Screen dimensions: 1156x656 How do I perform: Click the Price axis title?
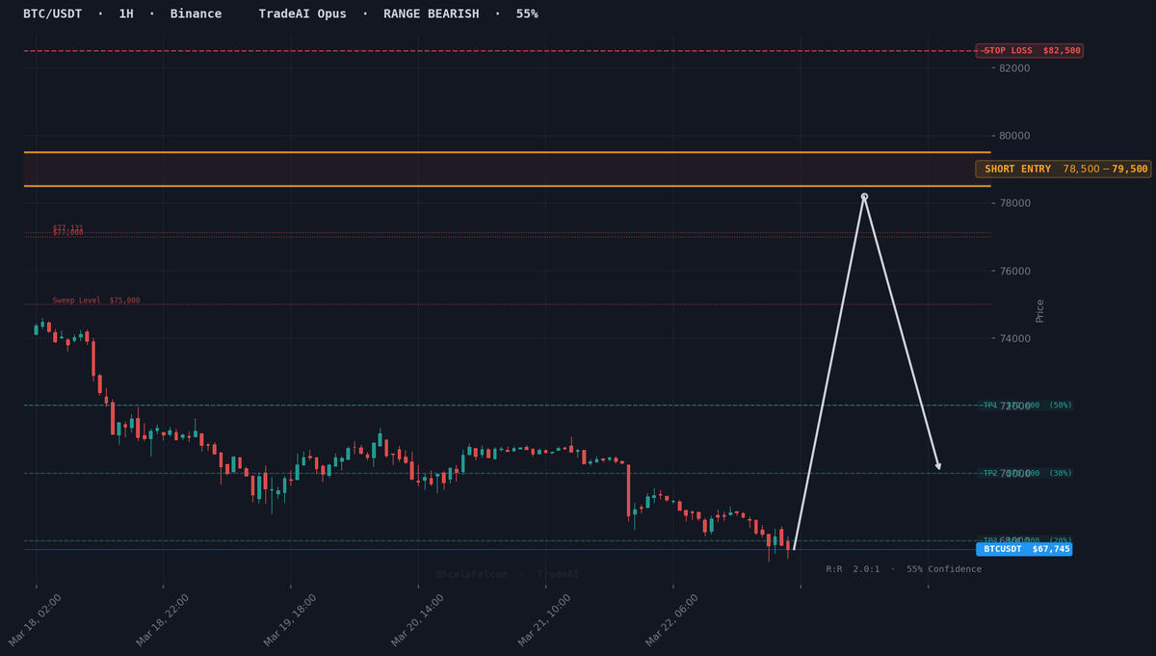[x=1039, y=310]
